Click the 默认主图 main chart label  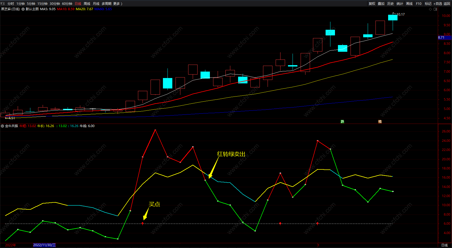tap(32, 9)
